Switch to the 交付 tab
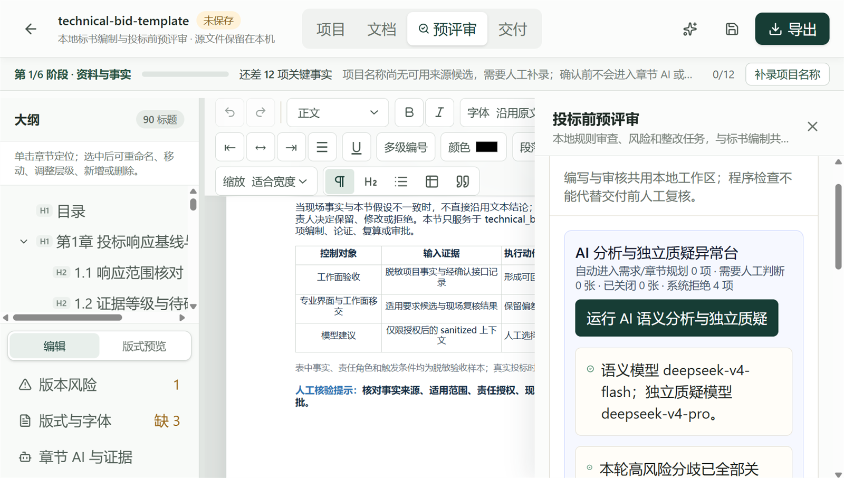This screenshot has width=844, height=478. tap(512, 29)
